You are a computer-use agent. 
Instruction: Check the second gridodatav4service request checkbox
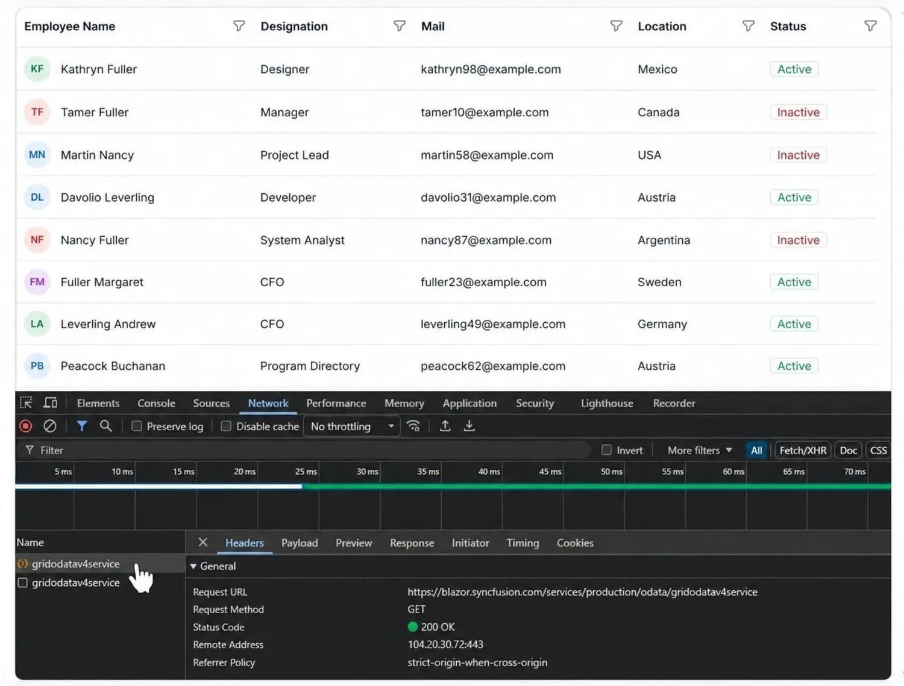point(23,582)
